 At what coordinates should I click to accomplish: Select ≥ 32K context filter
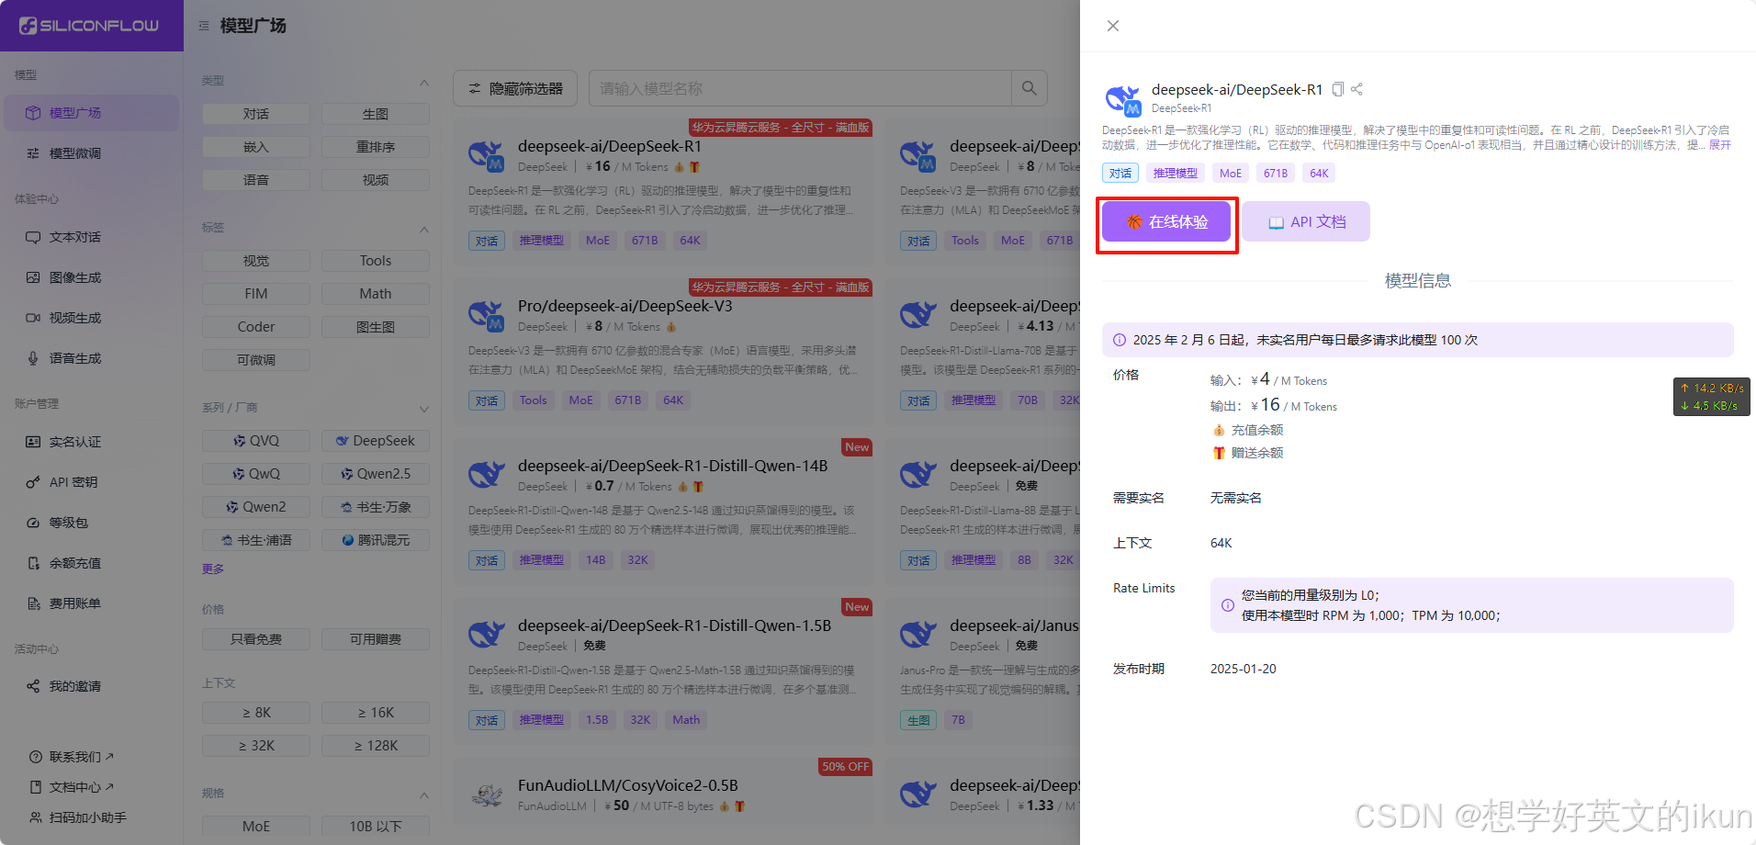256,746
